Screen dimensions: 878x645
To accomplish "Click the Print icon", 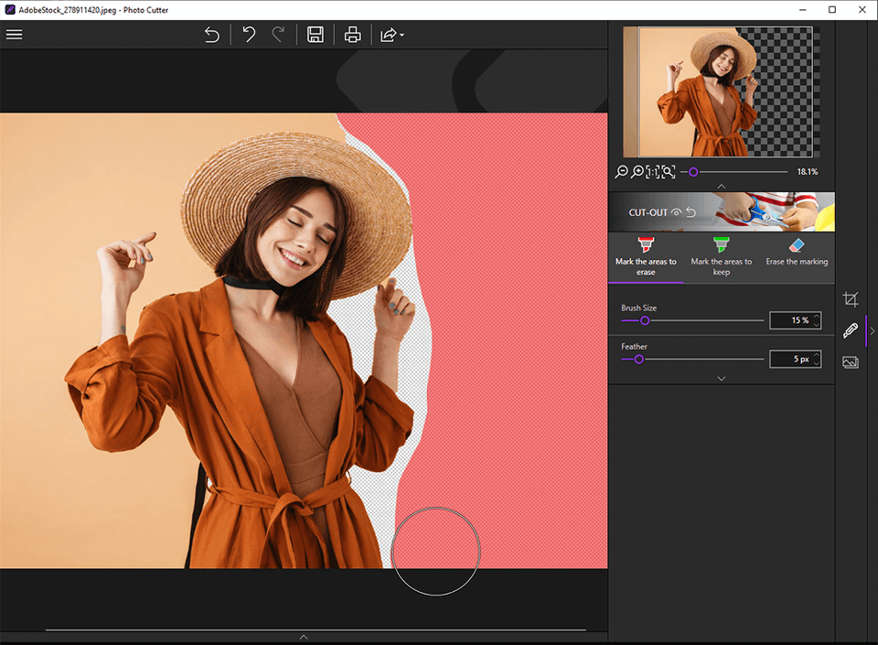I will pyautogui.click(x=352, y=35).
